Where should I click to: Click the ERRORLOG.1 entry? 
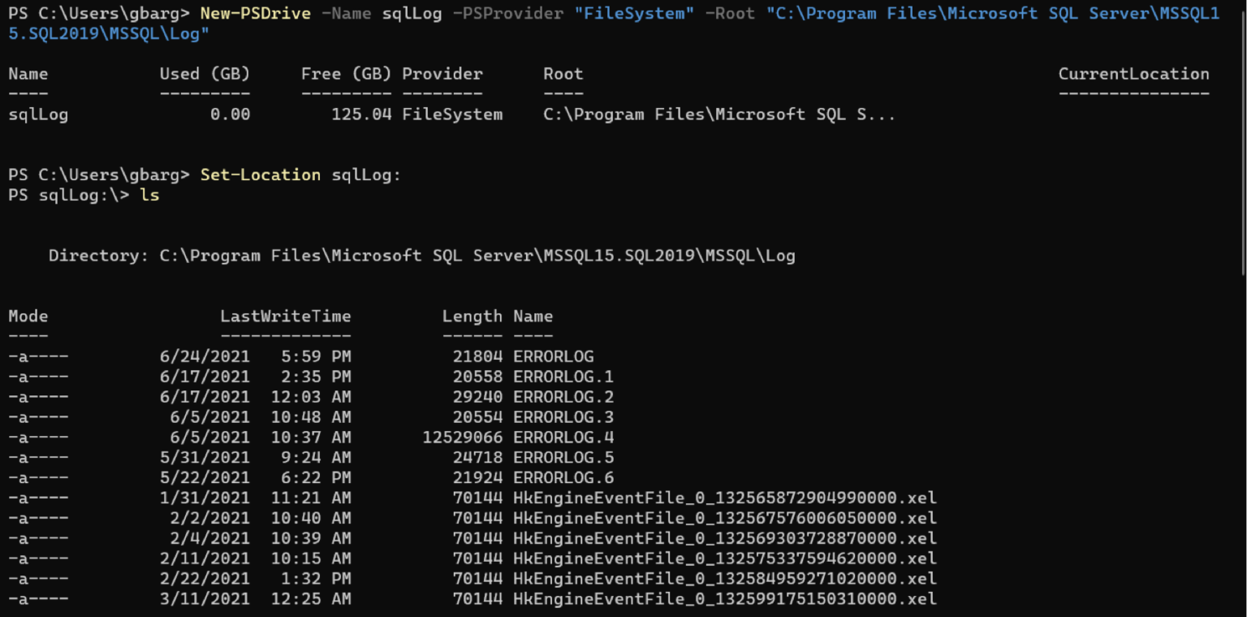[563, 376]
